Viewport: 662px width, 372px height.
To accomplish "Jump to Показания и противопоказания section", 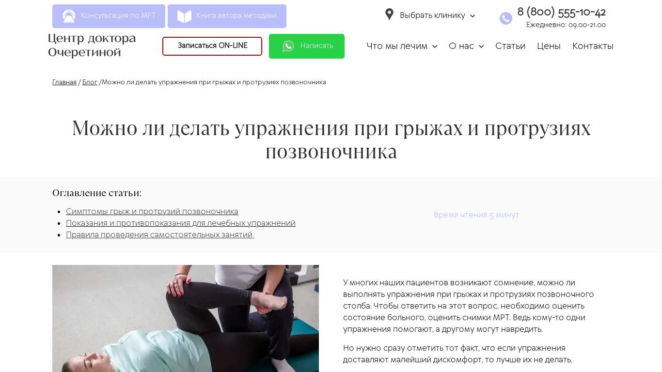I will [x=181, y=223].
